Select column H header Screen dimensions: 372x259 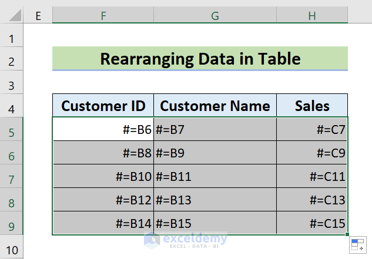point(312,16)
